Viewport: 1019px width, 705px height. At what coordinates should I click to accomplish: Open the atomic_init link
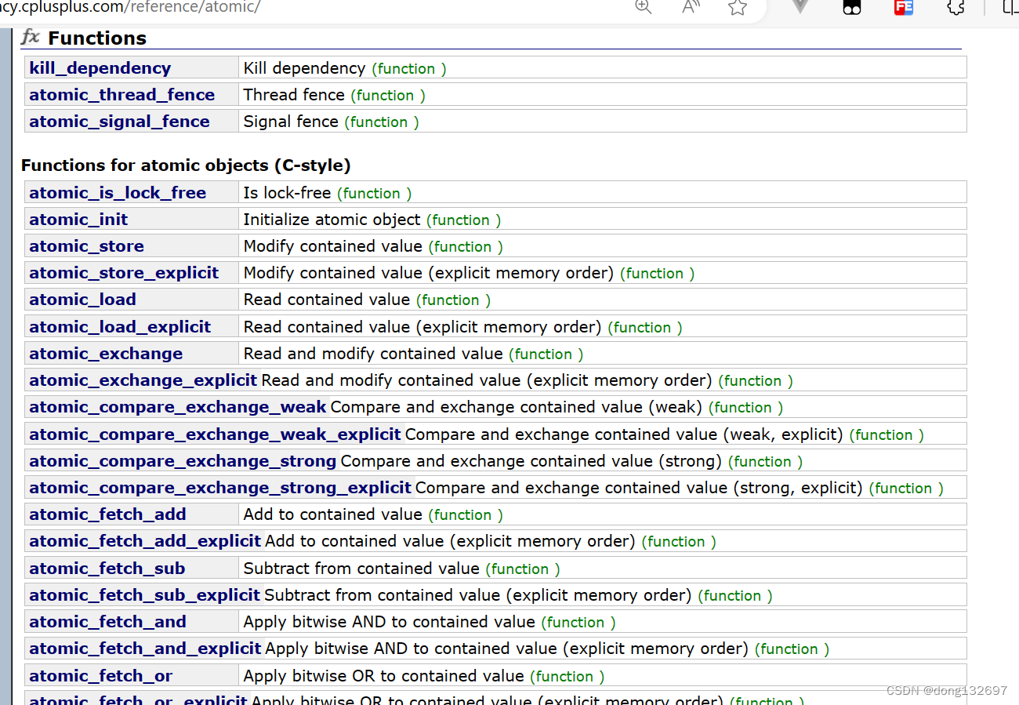(78, 220)
